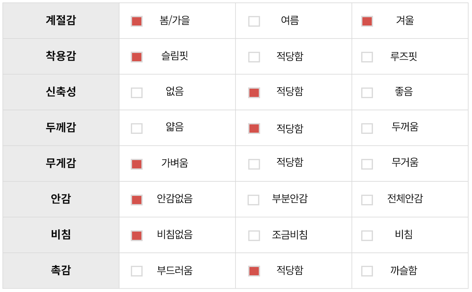Click the 촉감 row header
This screenshot has width=472, height=292.
(61, 271)
